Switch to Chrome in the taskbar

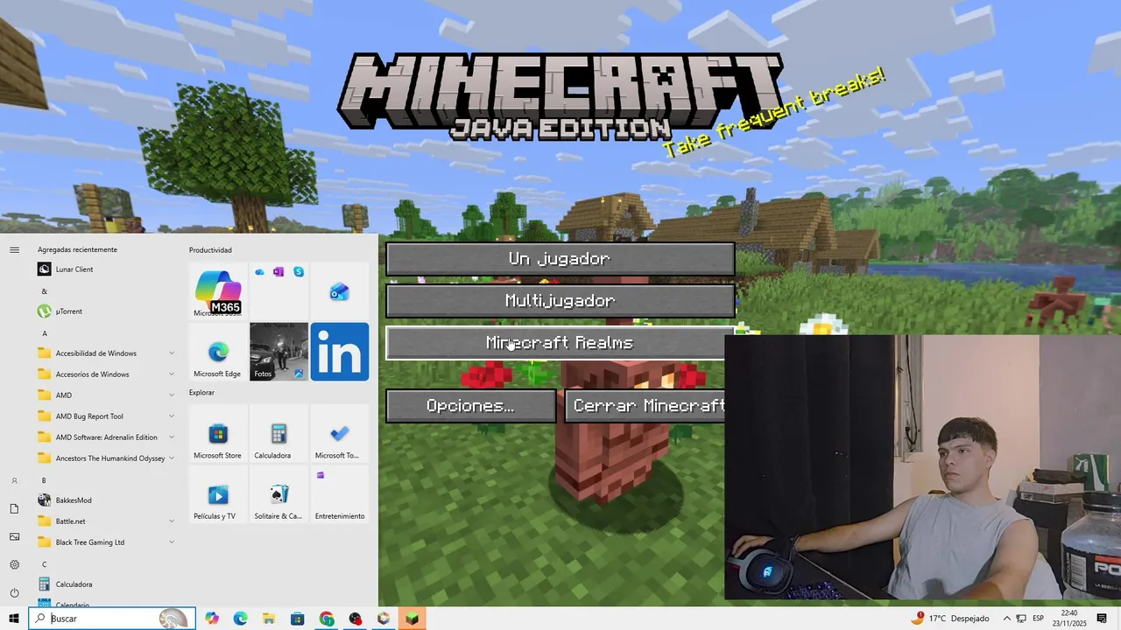tap(327, 619)
